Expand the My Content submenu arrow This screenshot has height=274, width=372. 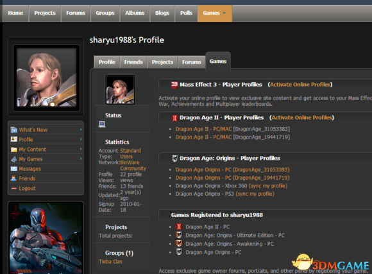pyautogui.click(x=81, y=149)
